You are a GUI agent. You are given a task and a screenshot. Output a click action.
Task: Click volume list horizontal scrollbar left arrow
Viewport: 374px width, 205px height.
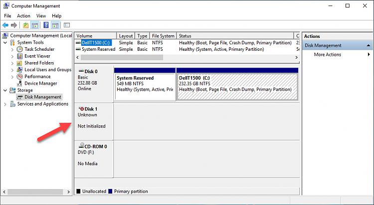click(x=77, y=57)
